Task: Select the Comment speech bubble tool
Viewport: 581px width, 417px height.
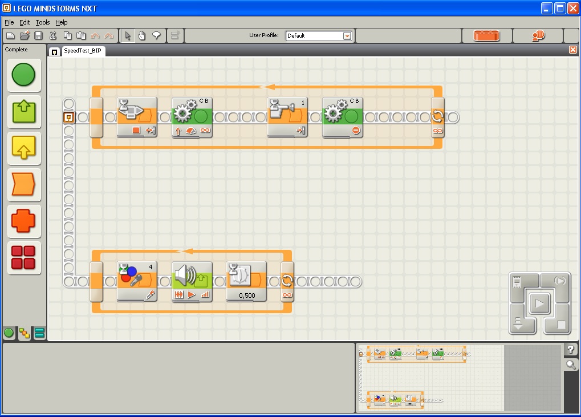Action: click(x=156, y=35)
